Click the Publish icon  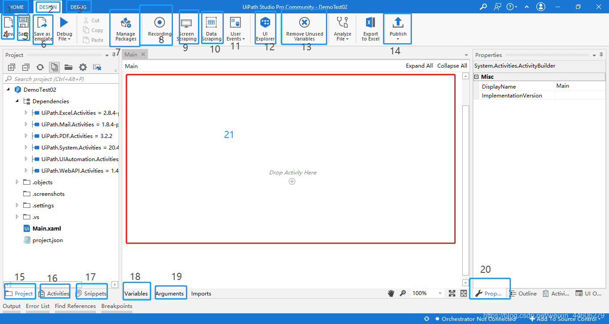[x=398, y=23]
